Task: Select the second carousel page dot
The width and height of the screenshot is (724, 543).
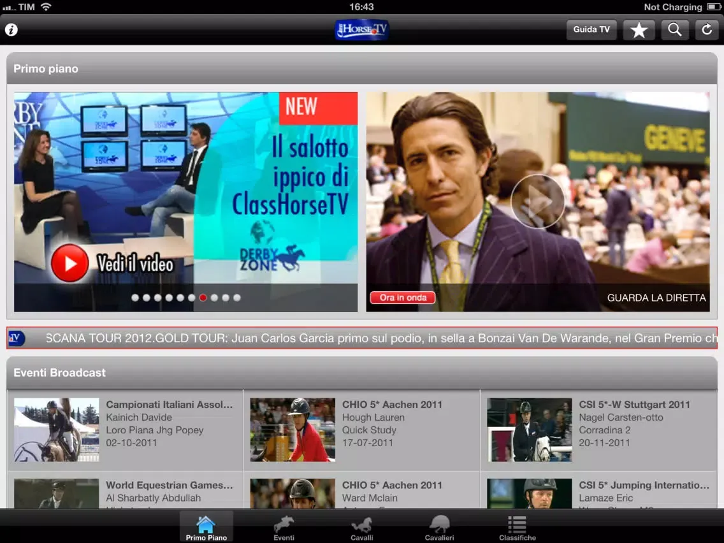Action: tap(147, 298)
